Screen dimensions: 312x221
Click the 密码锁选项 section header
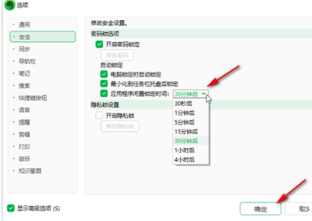pos(105,34)
